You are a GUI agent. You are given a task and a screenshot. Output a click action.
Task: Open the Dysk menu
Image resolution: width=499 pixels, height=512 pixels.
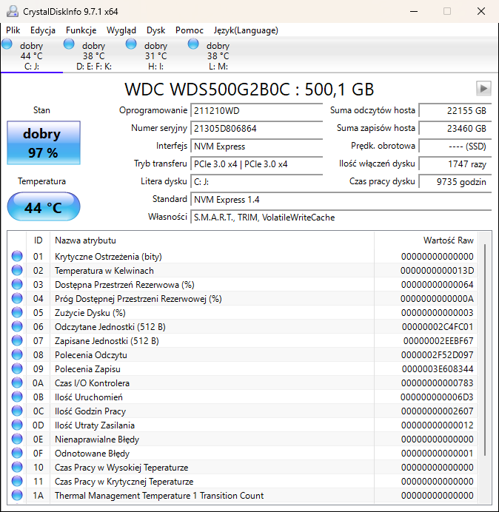(x=155, y=30)
